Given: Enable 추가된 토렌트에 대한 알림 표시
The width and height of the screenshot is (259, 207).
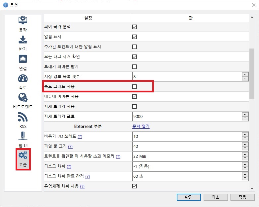Looking at the screenshot, I should (x=134, y=47).
